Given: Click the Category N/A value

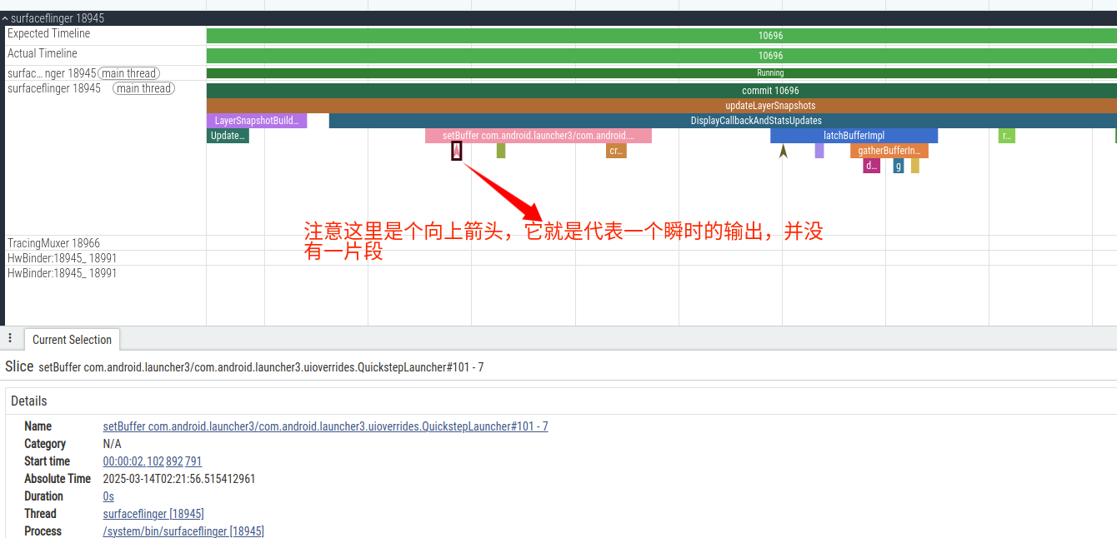Looking at the screenshot, I should pos(113,444).
